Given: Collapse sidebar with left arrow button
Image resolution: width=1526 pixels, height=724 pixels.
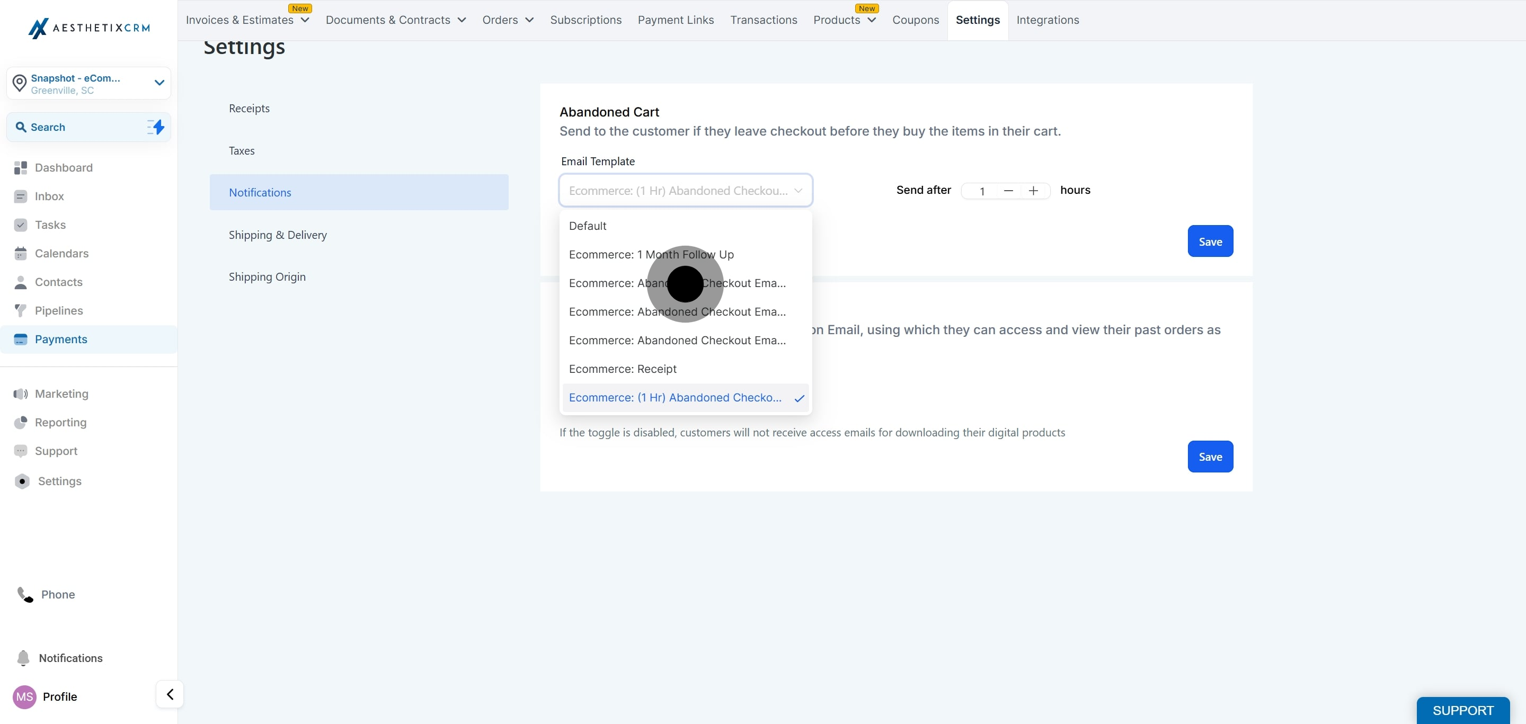Looking at the screenshot, I should 170,694.
